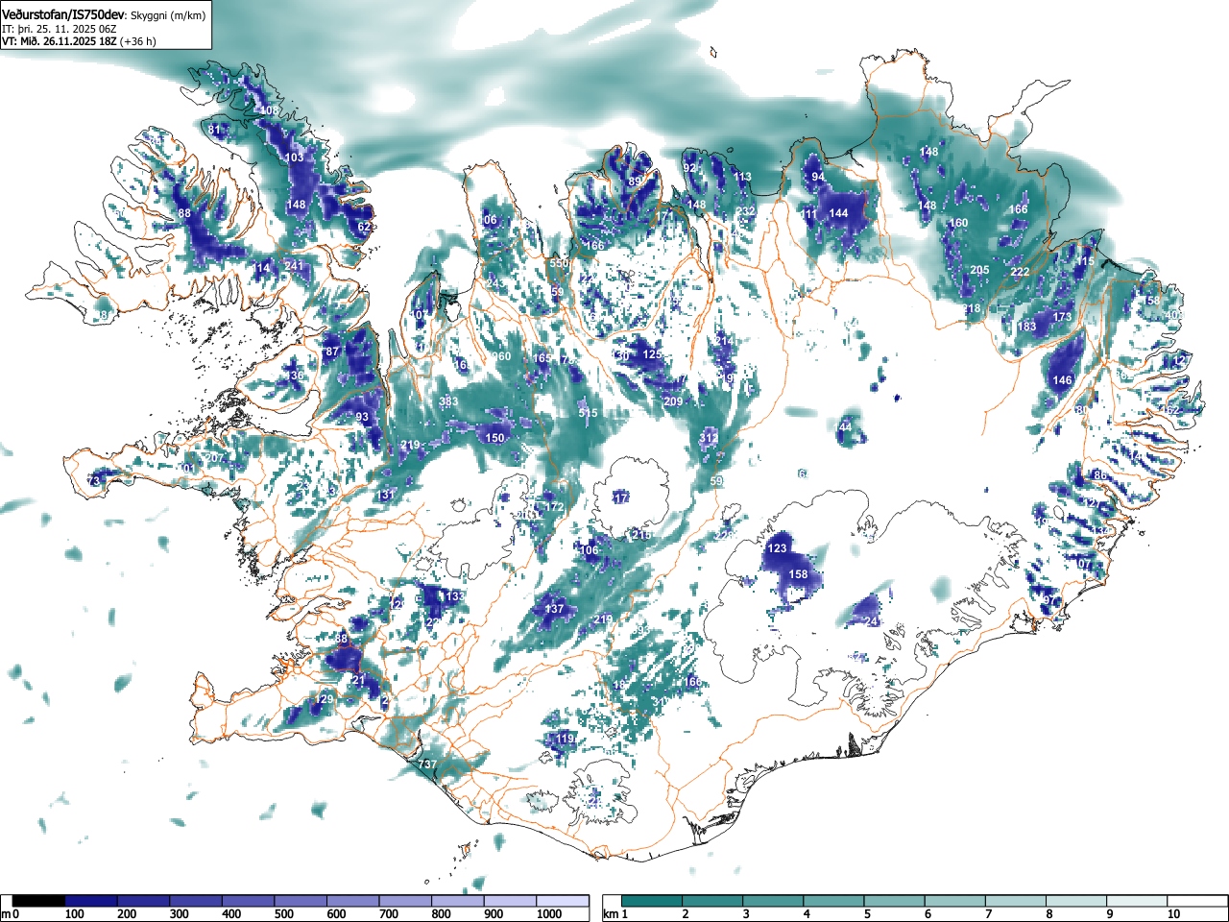Click the '232' visibility value

[x=745, y=211]
